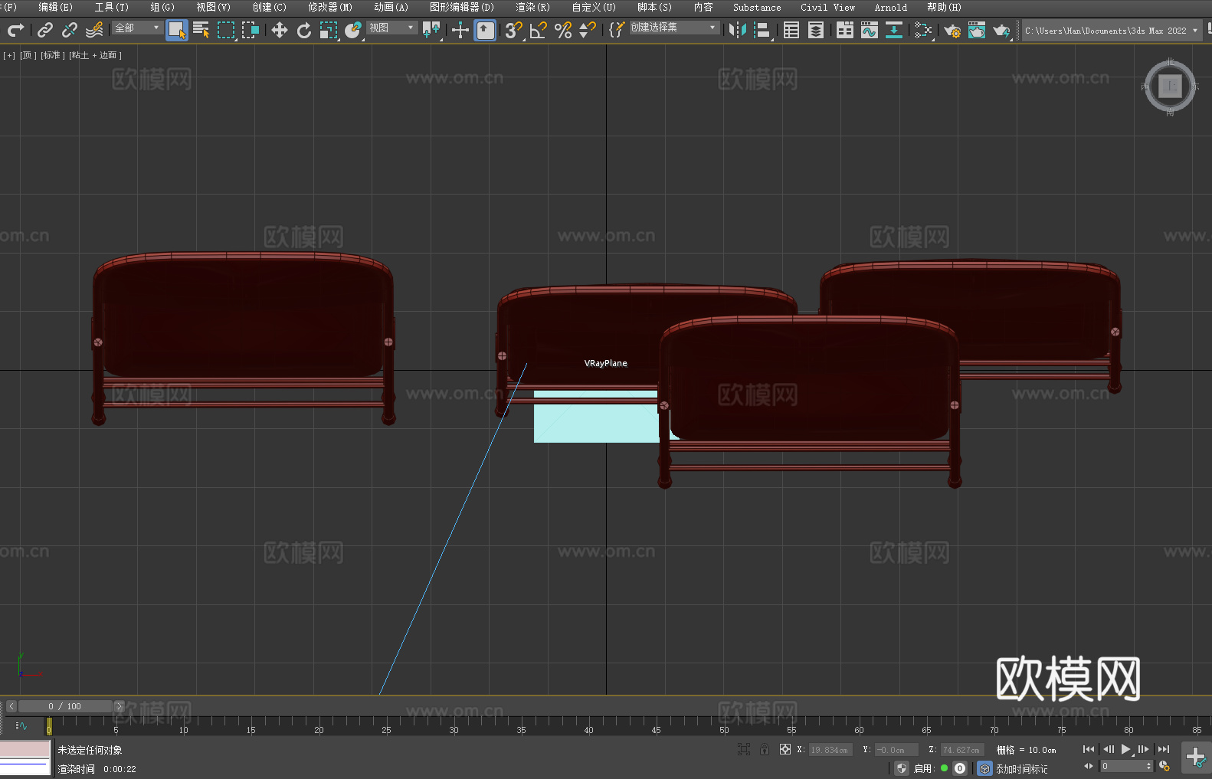The image size is (1212, 779).
Task: Step time slider back one frame
Action: pos(11,706)
